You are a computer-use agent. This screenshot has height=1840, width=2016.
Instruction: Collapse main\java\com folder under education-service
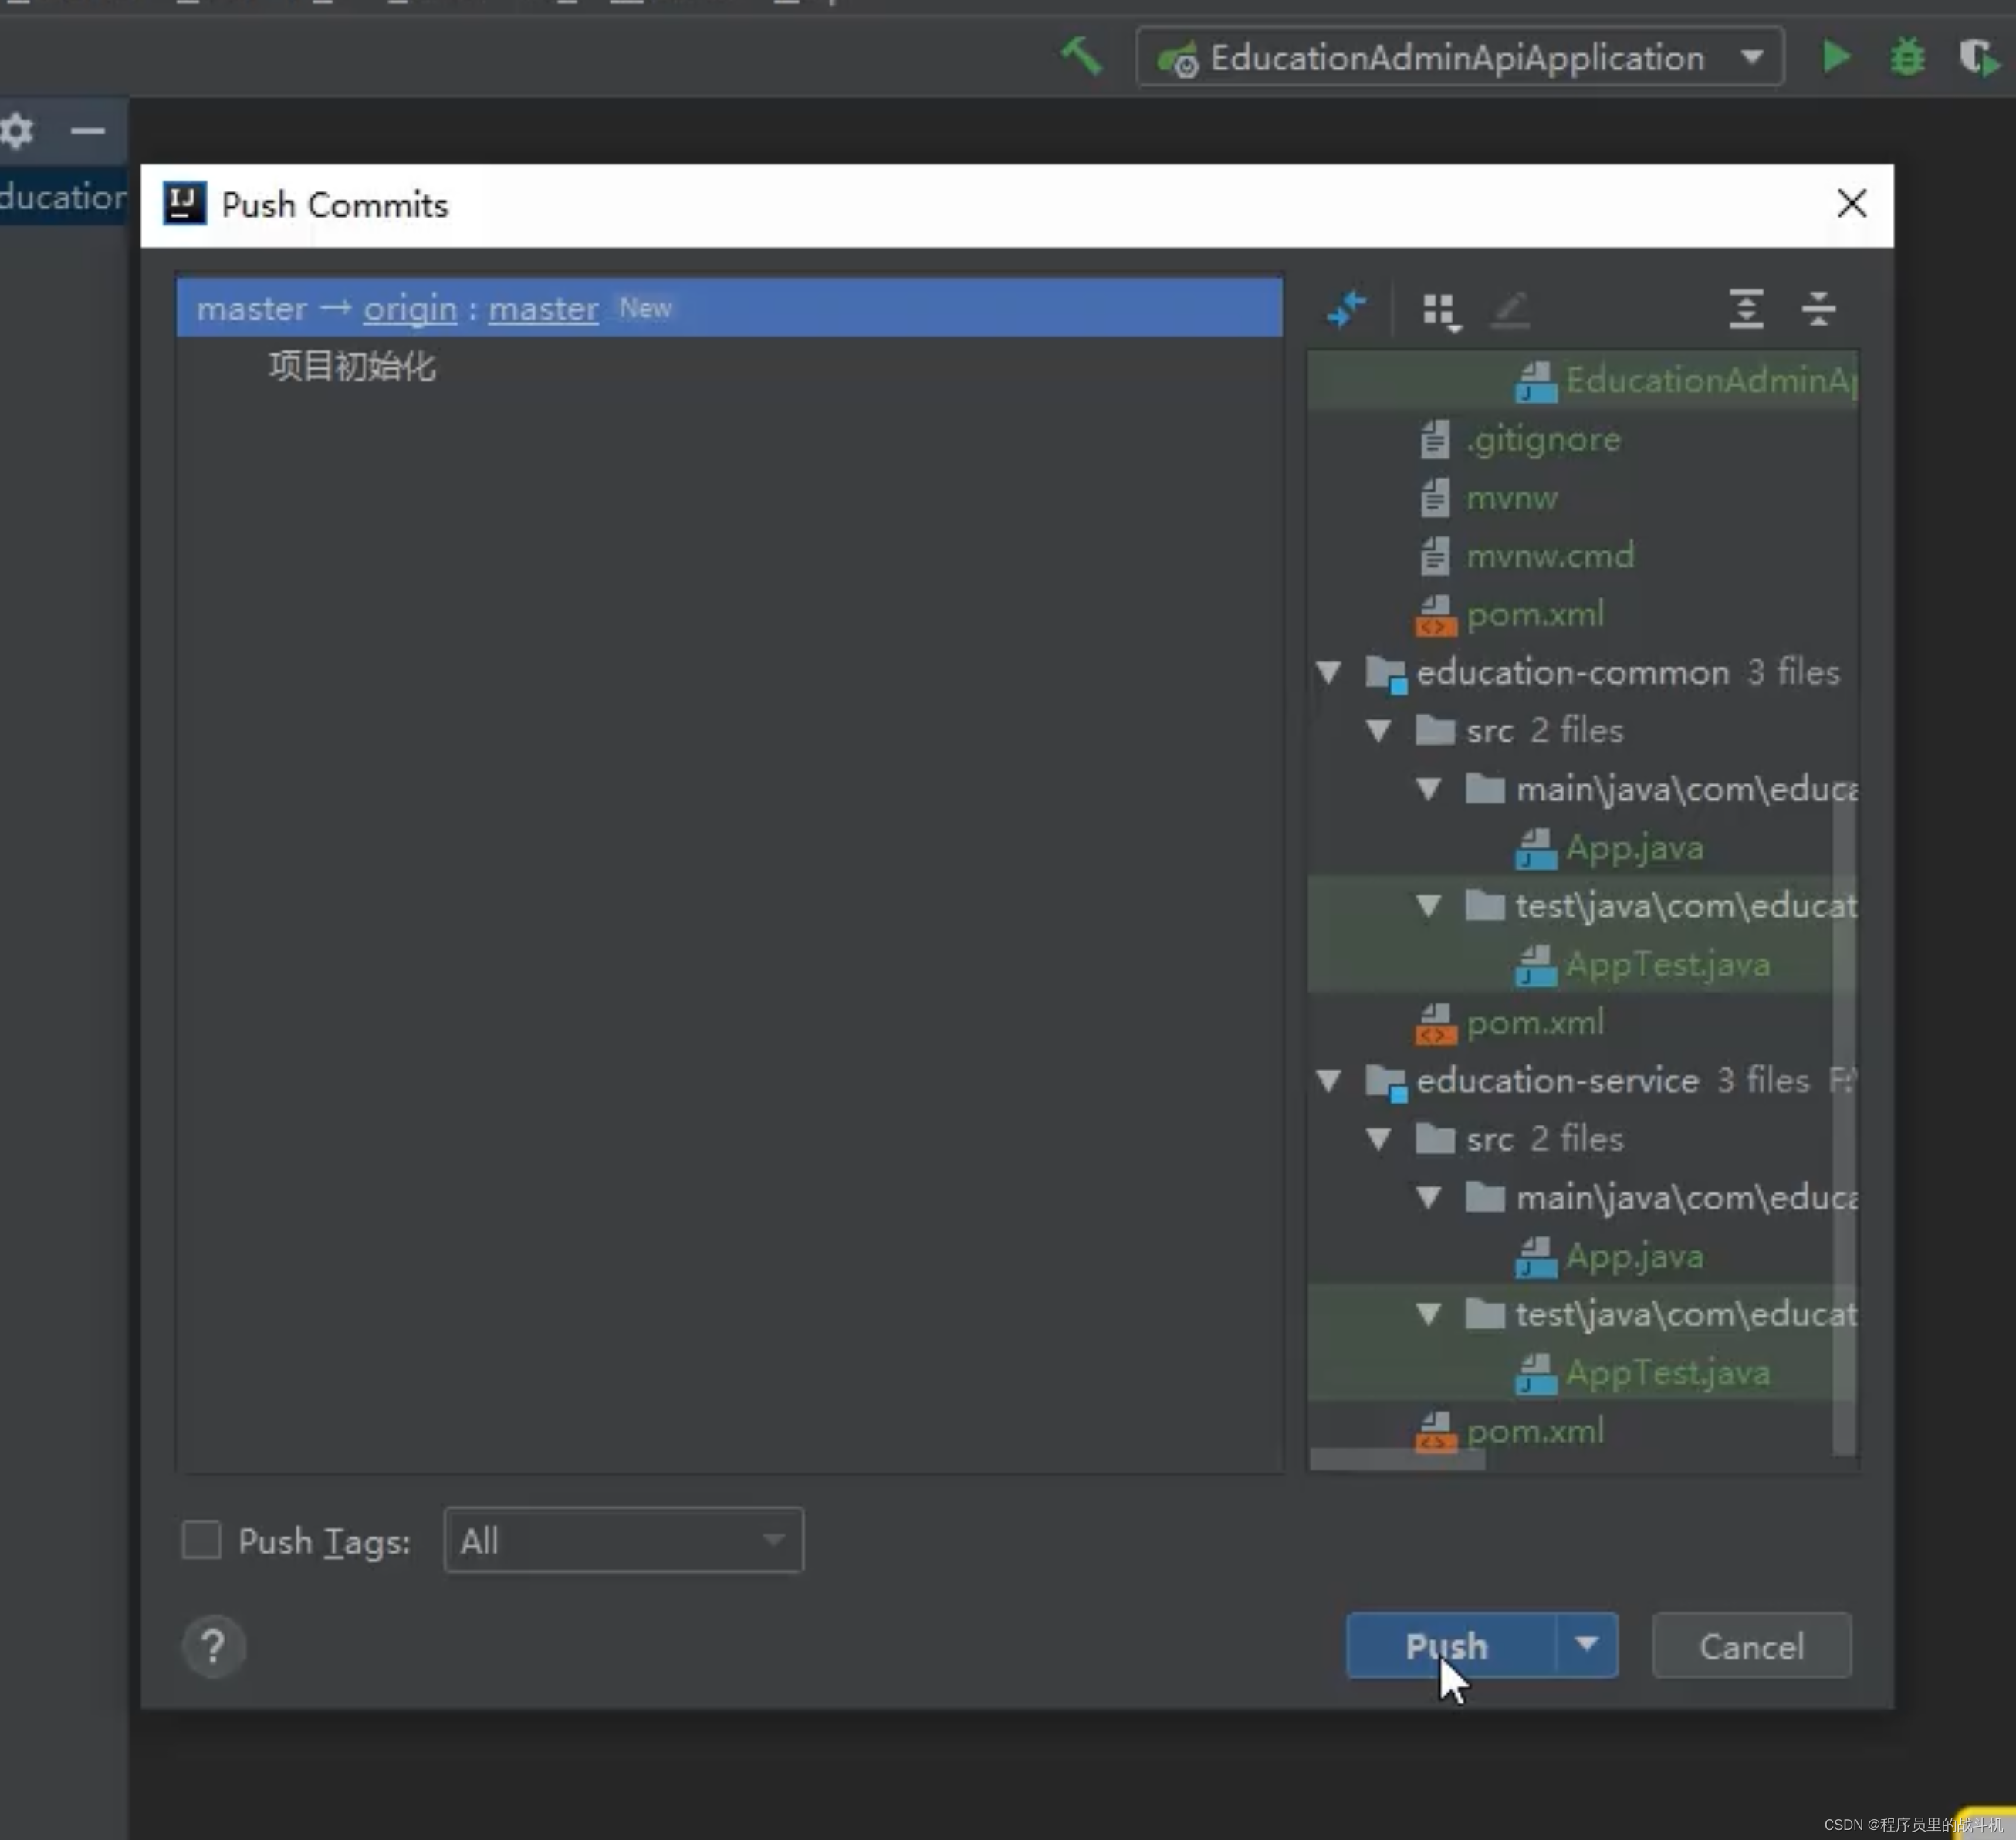click(1428, 1198)
